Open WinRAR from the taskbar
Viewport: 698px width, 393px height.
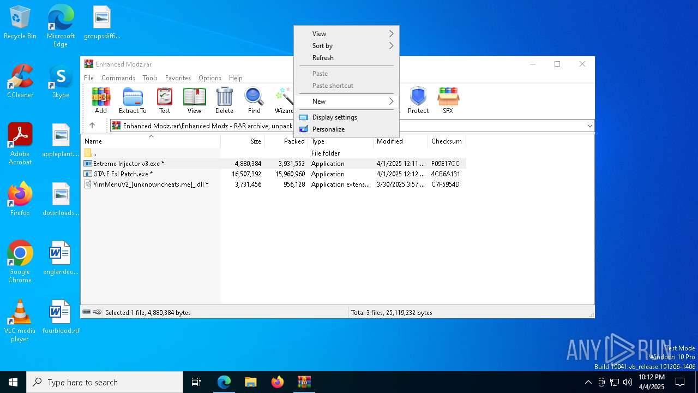pyautogui.click(x=304, y=382)
